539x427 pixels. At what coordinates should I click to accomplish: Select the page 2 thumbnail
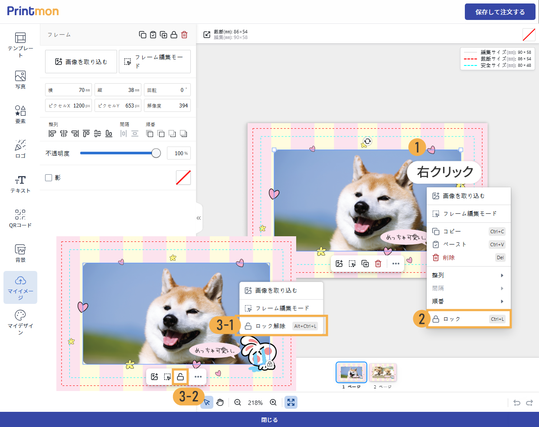(383, 372)
